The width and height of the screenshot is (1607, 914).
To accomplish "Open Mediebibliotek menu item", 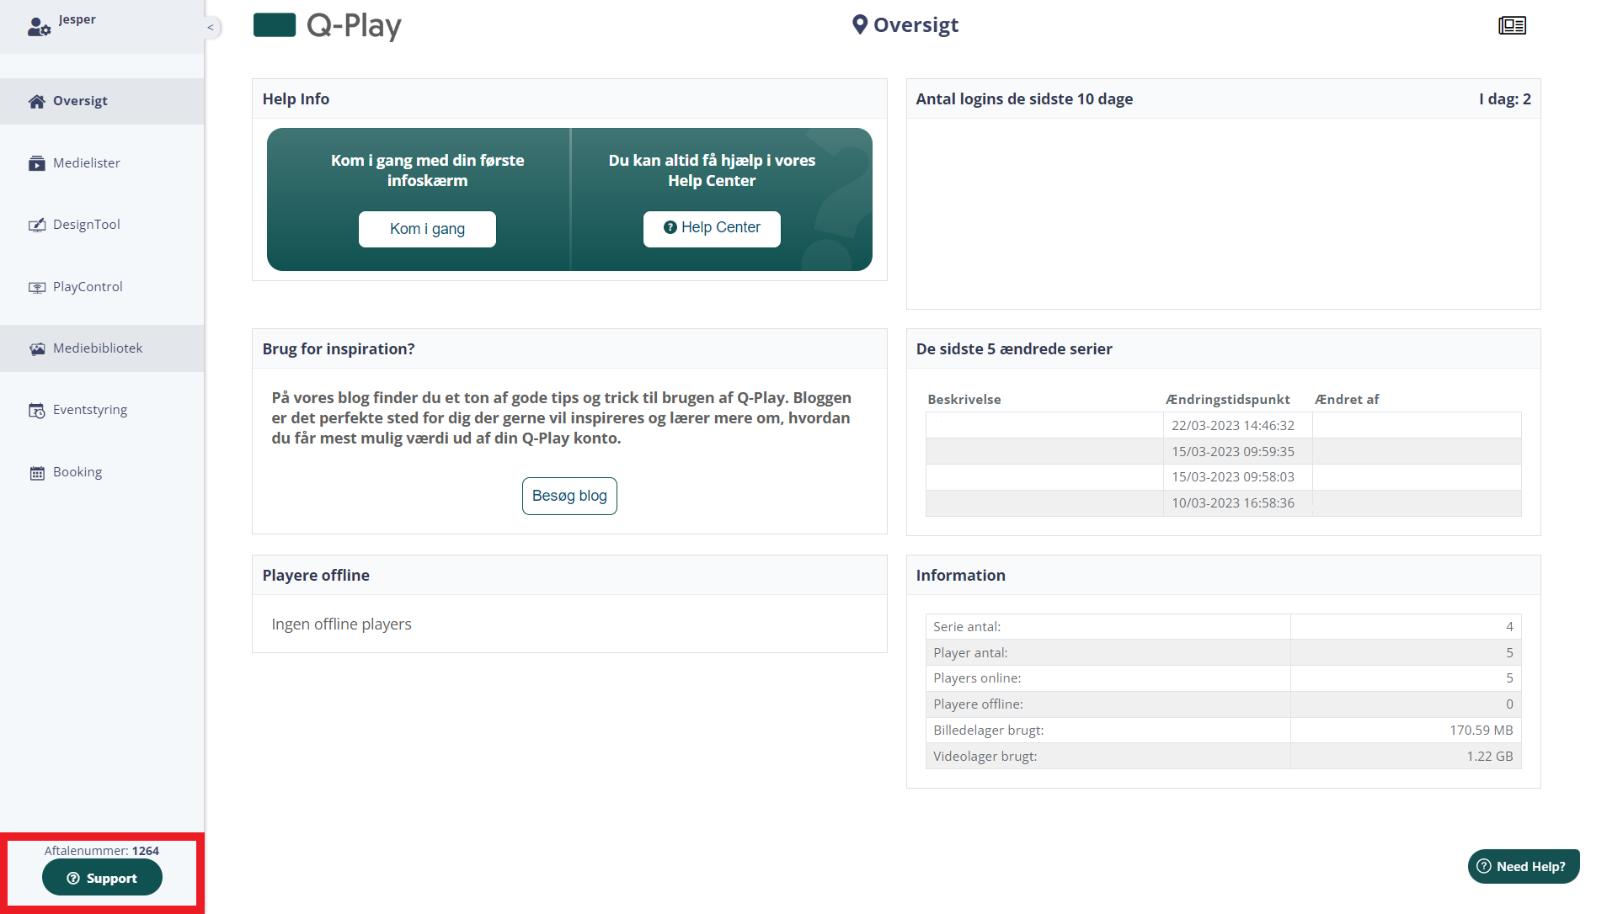I will (x=102, y=348).
